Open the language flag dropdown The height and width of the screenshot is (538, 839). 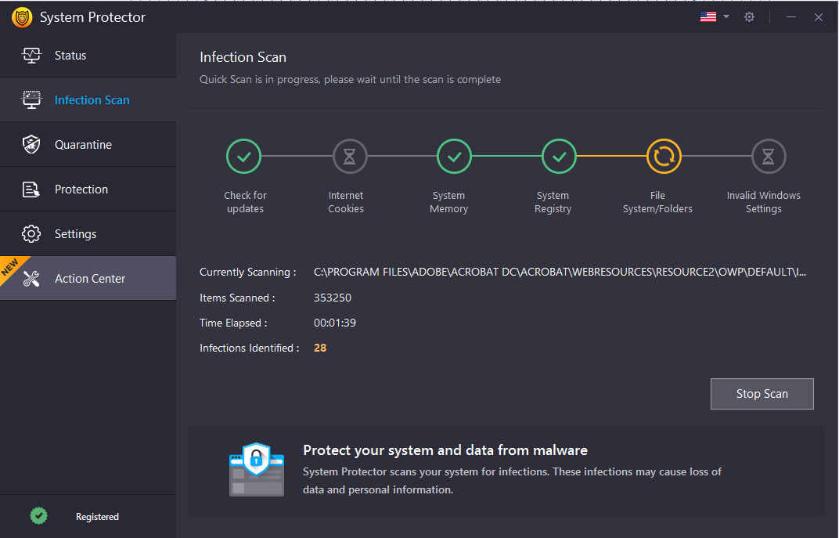pos(714,17)
